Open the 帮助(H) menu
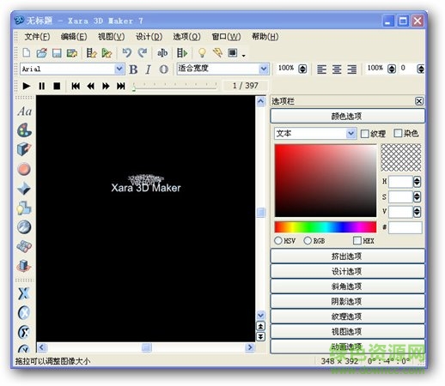This screenshot has height=386, width=445. 265,37
